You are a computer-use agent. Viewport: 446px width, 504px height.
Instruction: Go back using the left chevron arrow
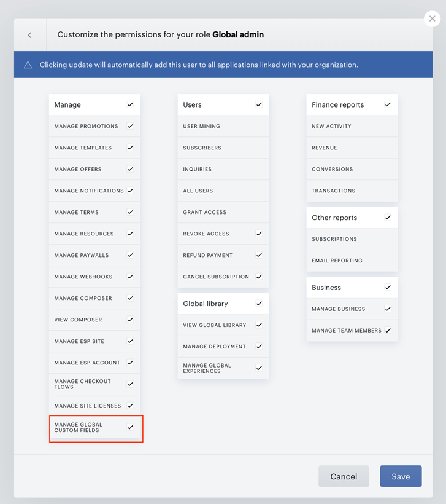pyautogui.click(x=29, y=35)
